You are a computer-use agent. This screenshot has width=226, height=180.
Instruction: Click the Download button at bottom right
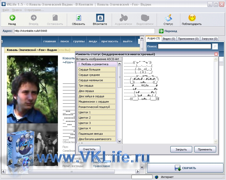pyautogui.click(x=185, y=168)
